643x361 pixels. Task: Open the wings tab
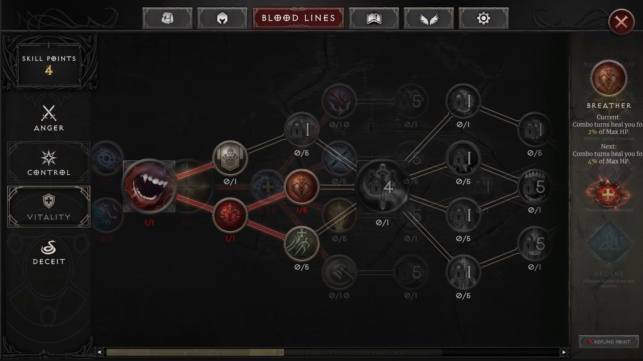pos(429,18)
